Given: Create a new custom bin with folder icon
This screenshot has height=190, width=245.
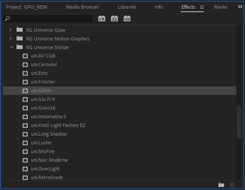Looking at the screenshot, I should pyautogui.click(x=221, y=185).
